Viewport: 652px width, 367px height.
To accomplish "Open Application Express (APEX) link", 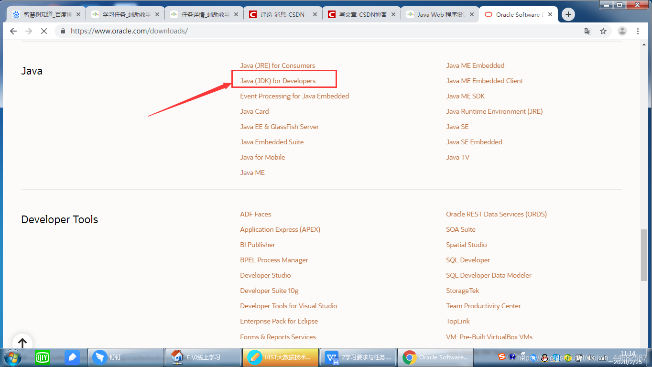I will 280,229.
